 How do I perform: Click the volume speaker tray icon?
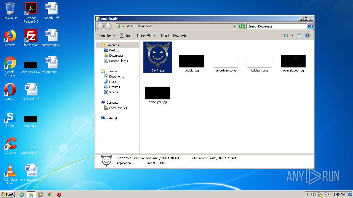click(314, 194)
